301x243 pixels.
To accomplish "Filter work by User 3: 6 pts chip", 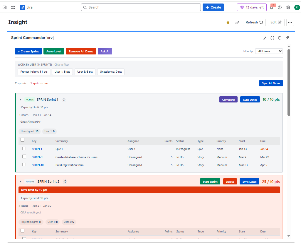I will click(85, 71).
